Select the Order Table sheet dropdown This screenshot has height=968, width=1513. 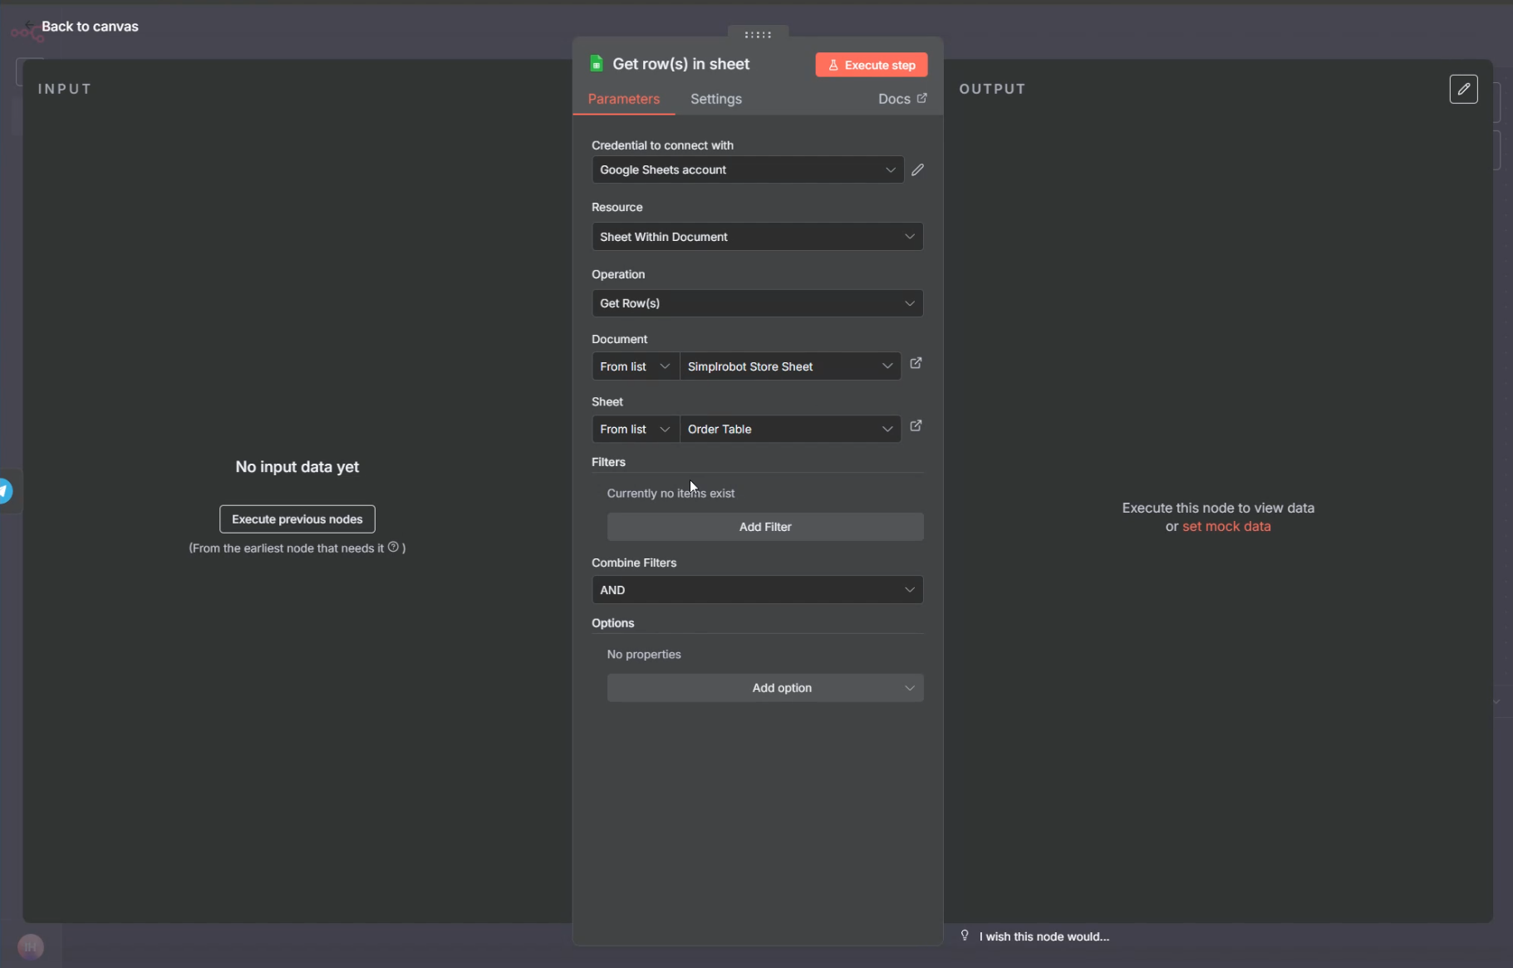(x=789, y=430)
